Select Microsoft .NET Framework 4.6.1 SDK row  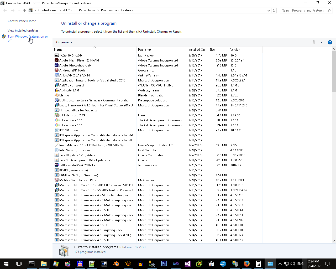tap(157, 240)
